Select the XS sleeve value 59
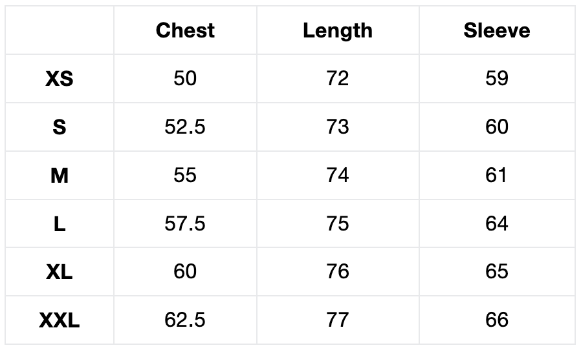The height and width of the screenshot is (350, 581). point(497,79)
